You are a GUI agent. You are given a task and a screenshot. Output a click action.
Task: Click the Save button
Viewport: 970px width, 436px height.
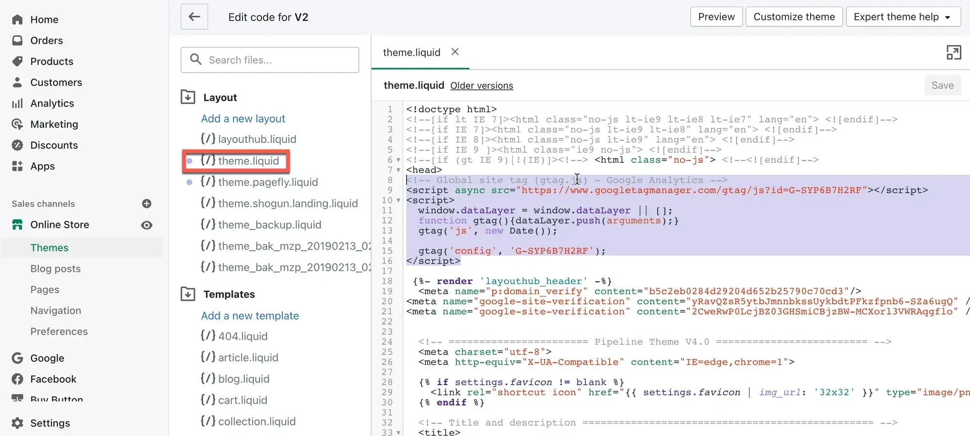click(x=942, y=85)
